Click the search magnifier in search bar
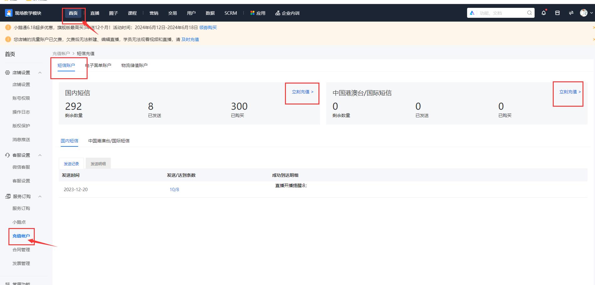The height and width of the screenshot is (285, 595). tap(529, 13)
